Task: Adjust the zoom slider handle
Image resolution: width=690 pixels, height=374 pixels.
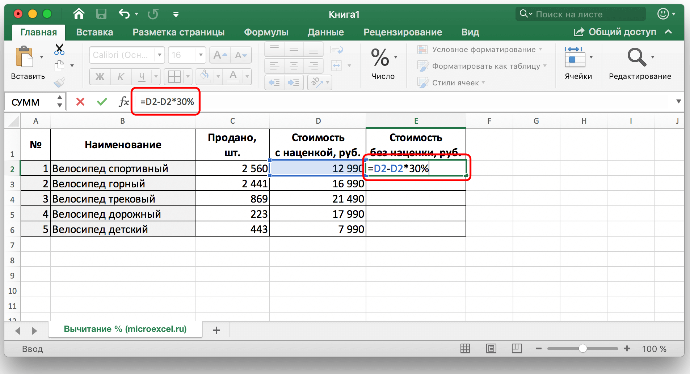Action: (x=583, y=349)
